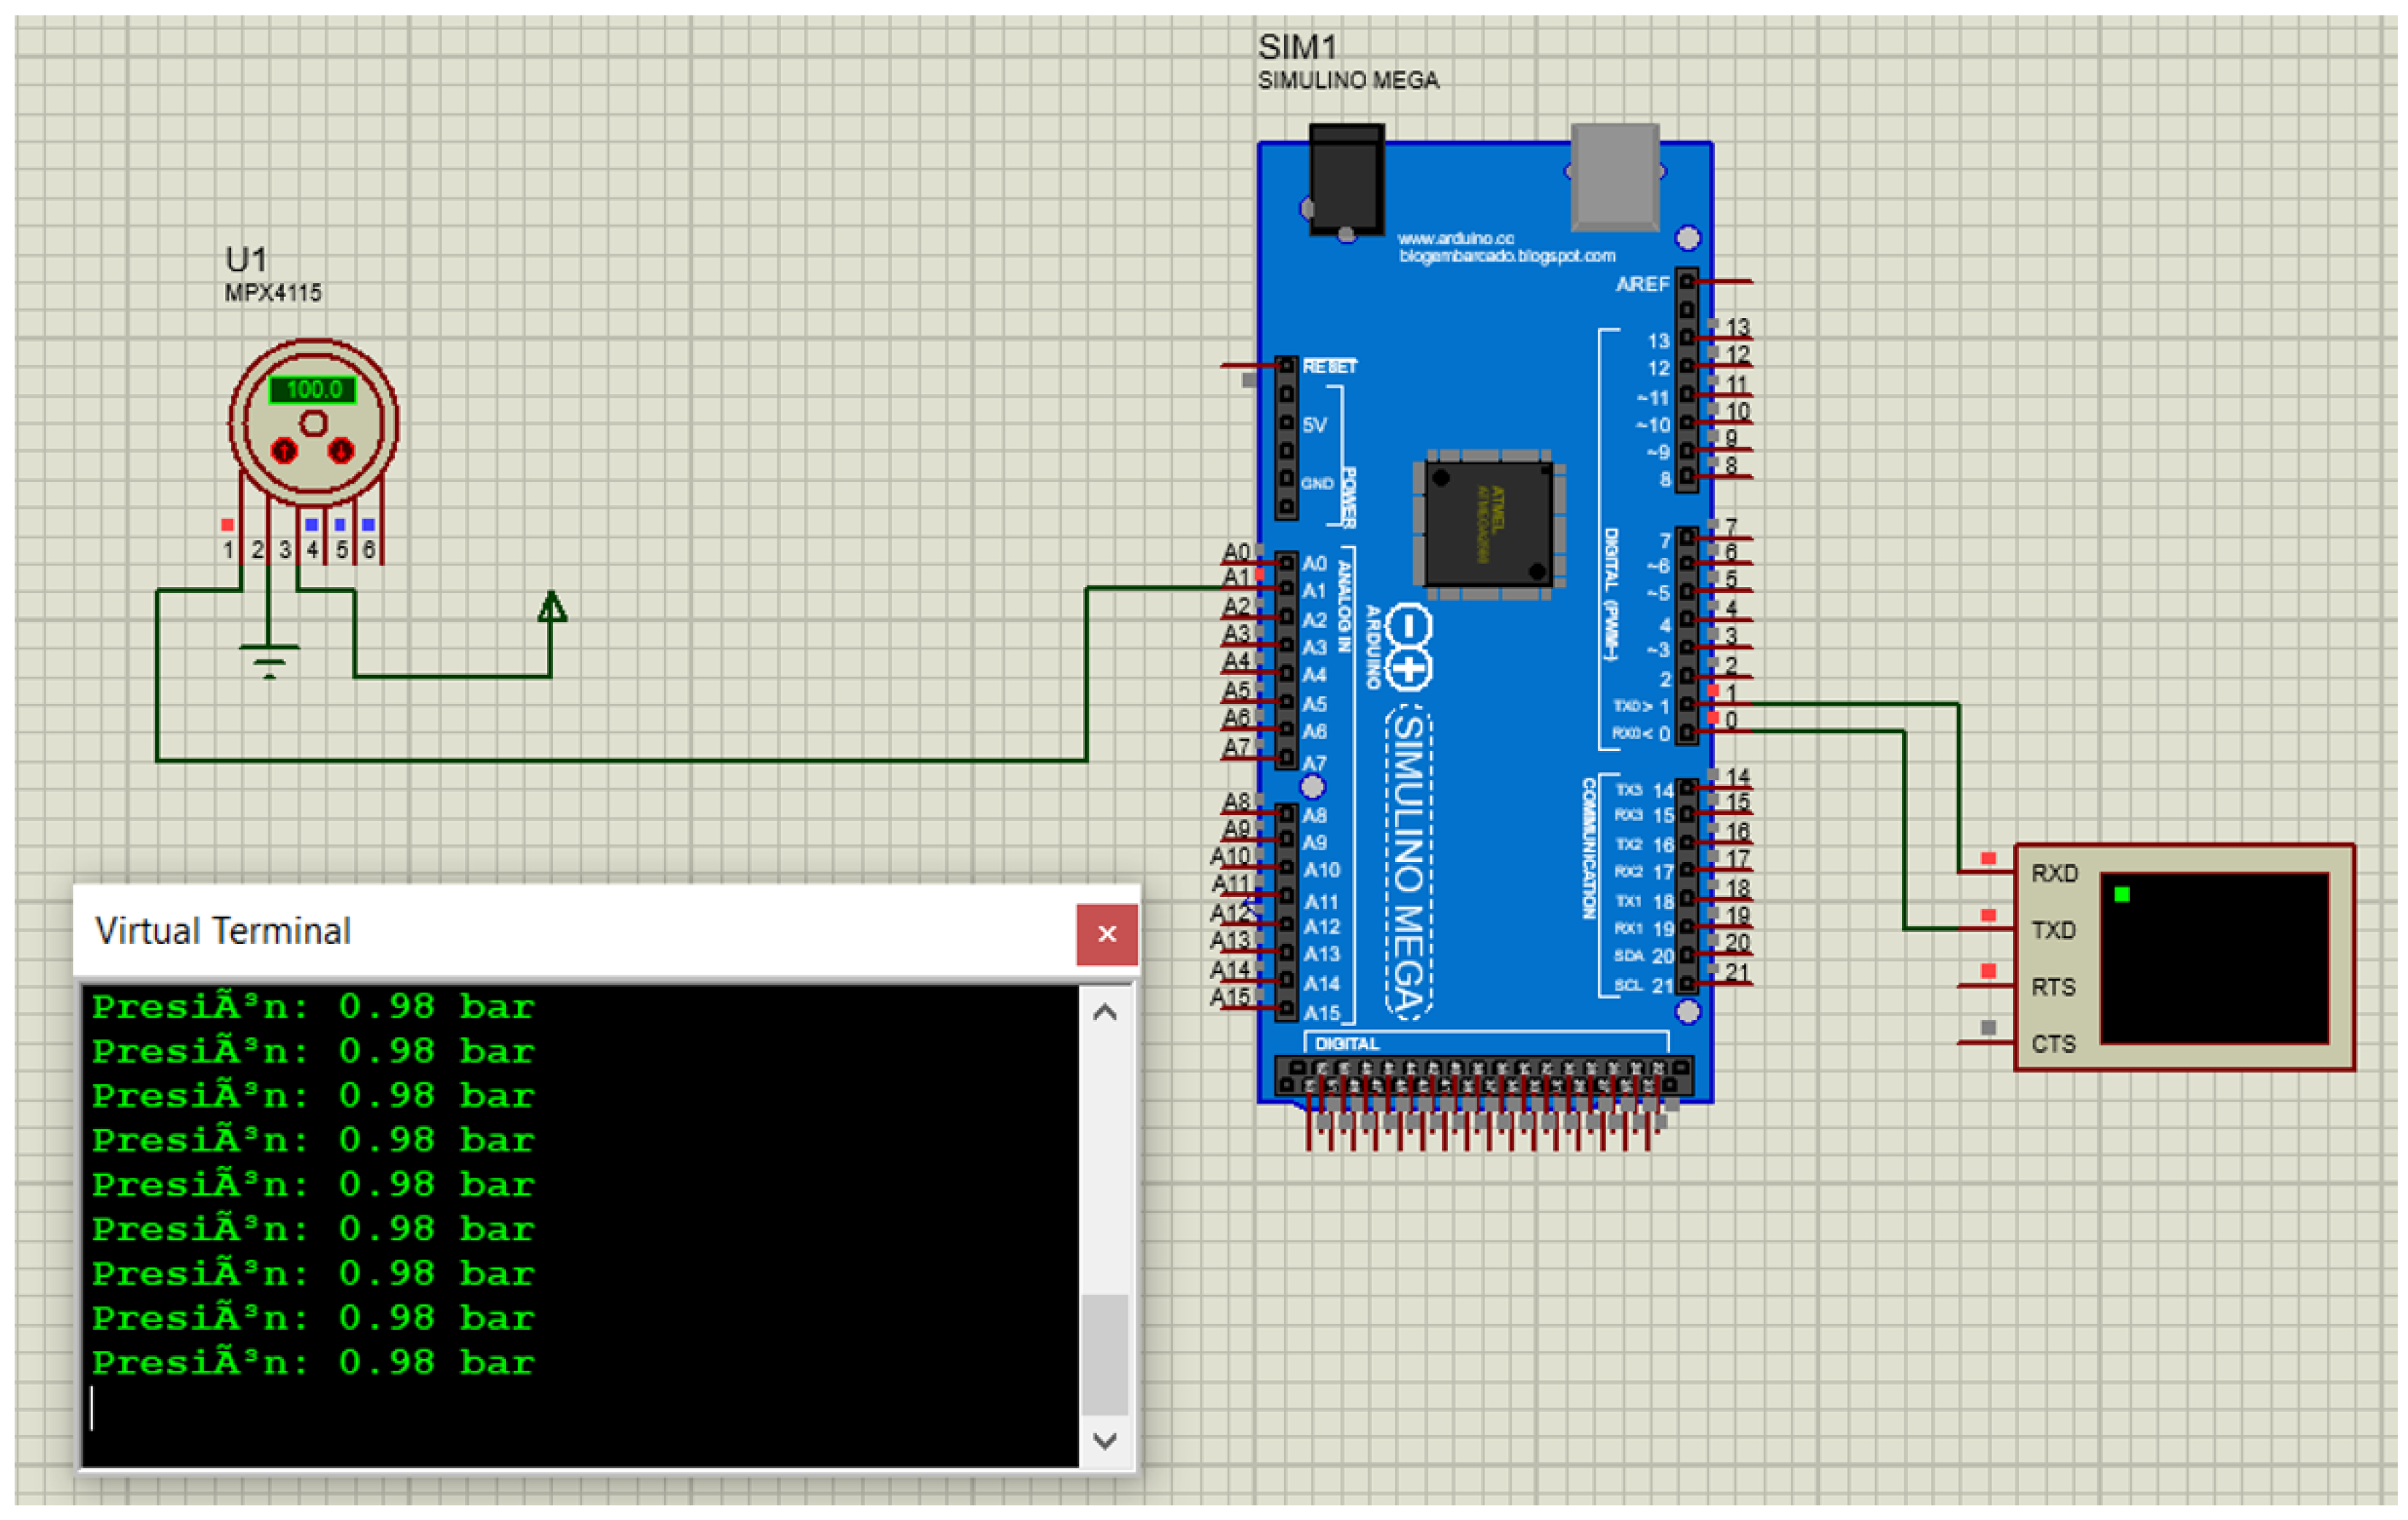Click the Virtual Terminal scrollbar thumb
Viewport: 2408px width, 1520px height.
tap(1105, 1353)
